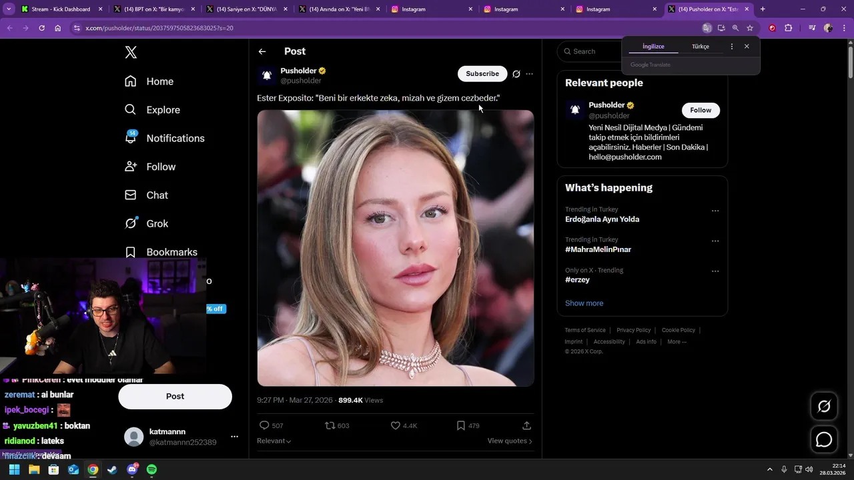
Task: Click Show more under What's happening
Action: (584, 303)
